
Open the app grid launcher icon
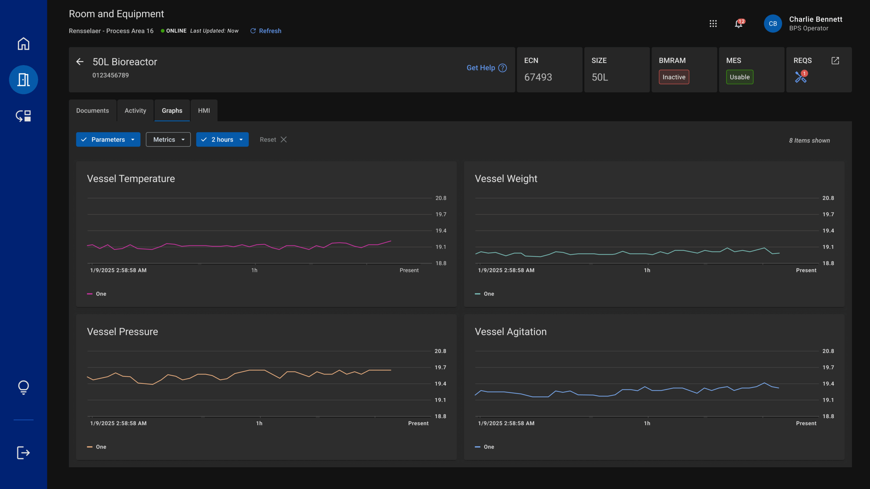click(713, 23)
